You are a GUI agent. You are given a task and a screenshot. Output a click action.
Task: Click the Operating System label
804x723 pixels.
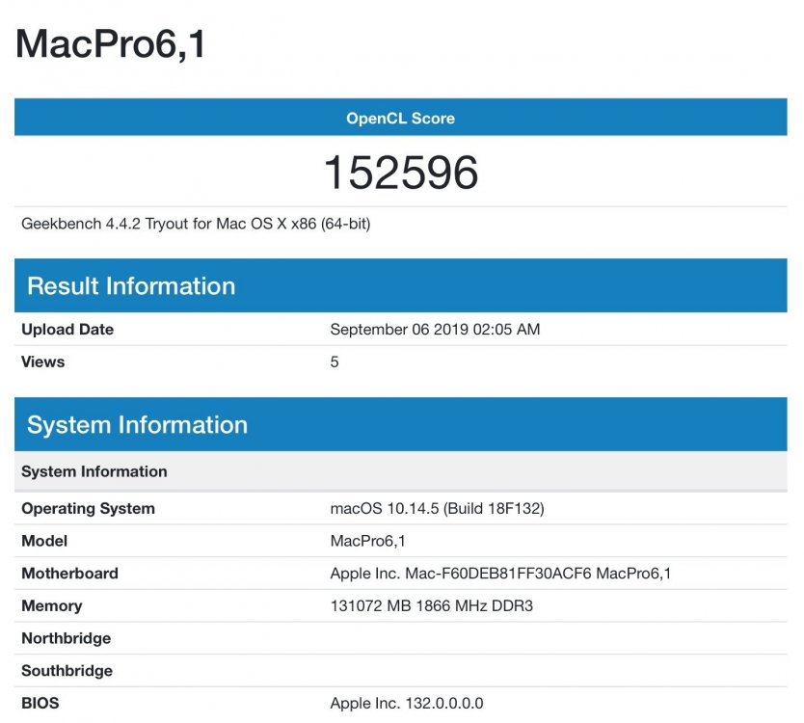[x=88, y=508]
